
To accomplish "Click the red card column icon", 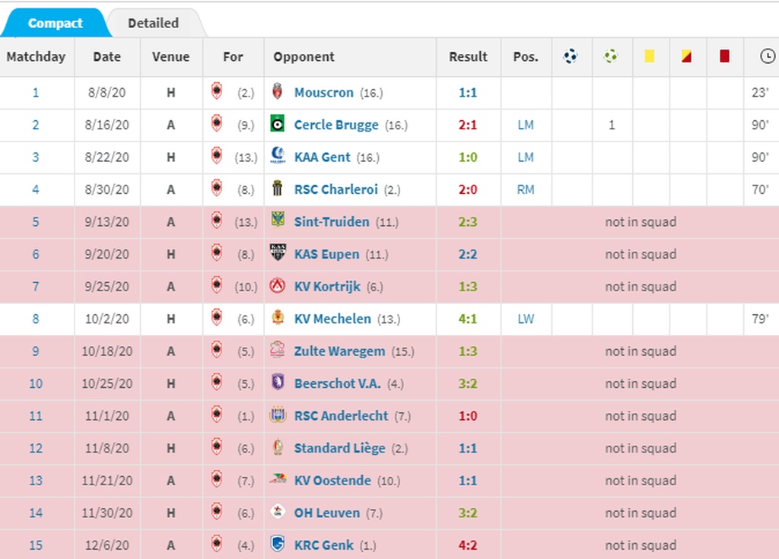I will point(724,56).
